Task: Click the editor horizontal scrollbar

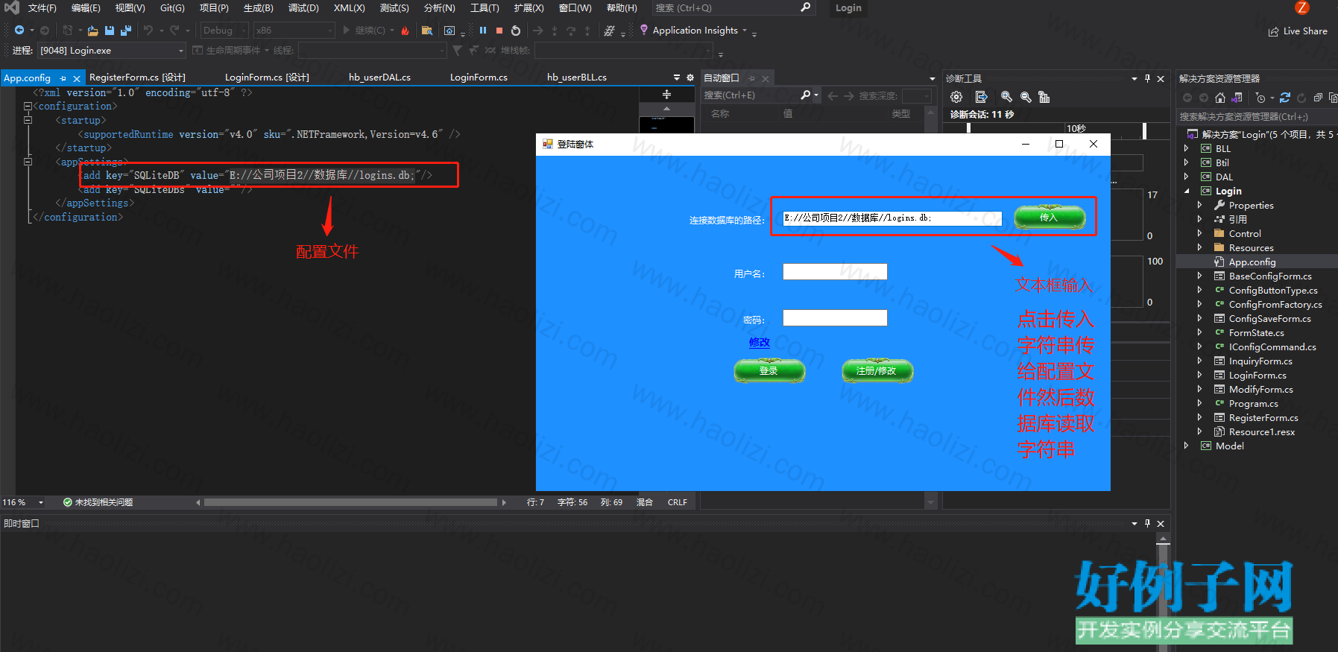Action: [350, 502]
